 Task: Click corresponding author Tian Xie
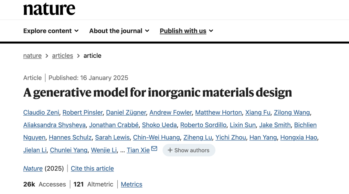[138, 150]
